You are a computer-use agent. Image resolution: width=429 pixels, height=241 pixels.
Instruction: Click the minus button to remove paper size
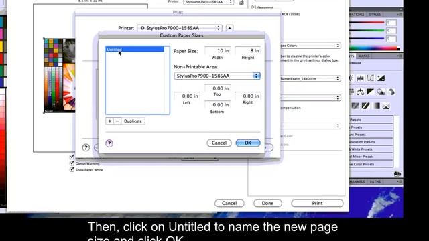[117, 120]
